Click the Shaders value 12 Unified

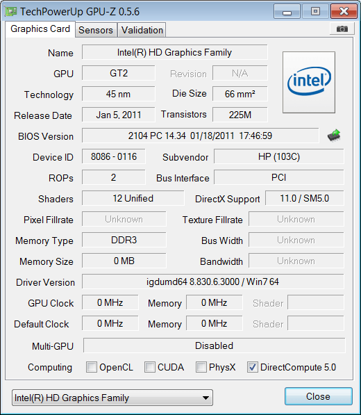(133, 198)
